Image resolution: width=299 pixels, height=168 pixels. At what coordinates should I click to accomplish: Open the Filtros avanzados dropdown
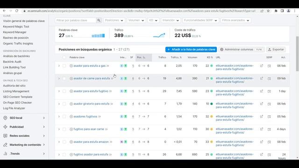235,21
